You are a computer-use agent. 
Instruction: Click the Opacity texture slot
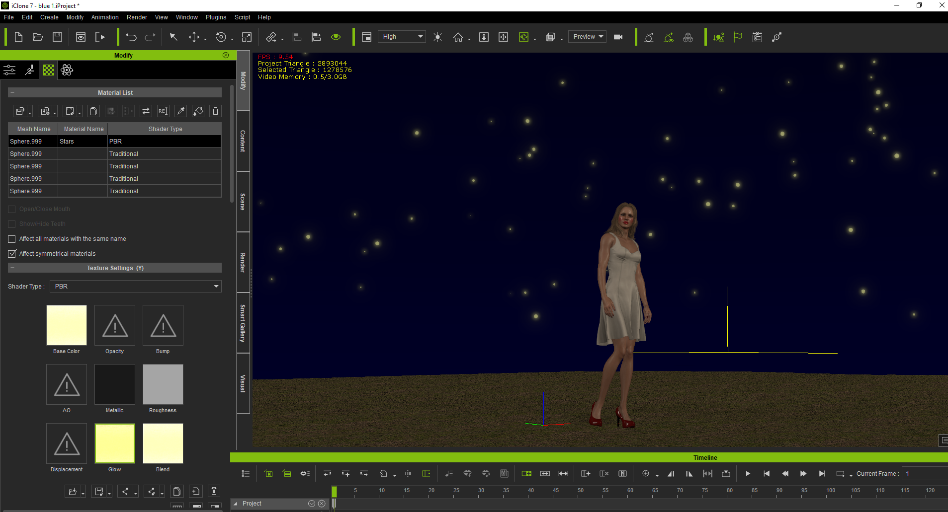pos(115,325)
